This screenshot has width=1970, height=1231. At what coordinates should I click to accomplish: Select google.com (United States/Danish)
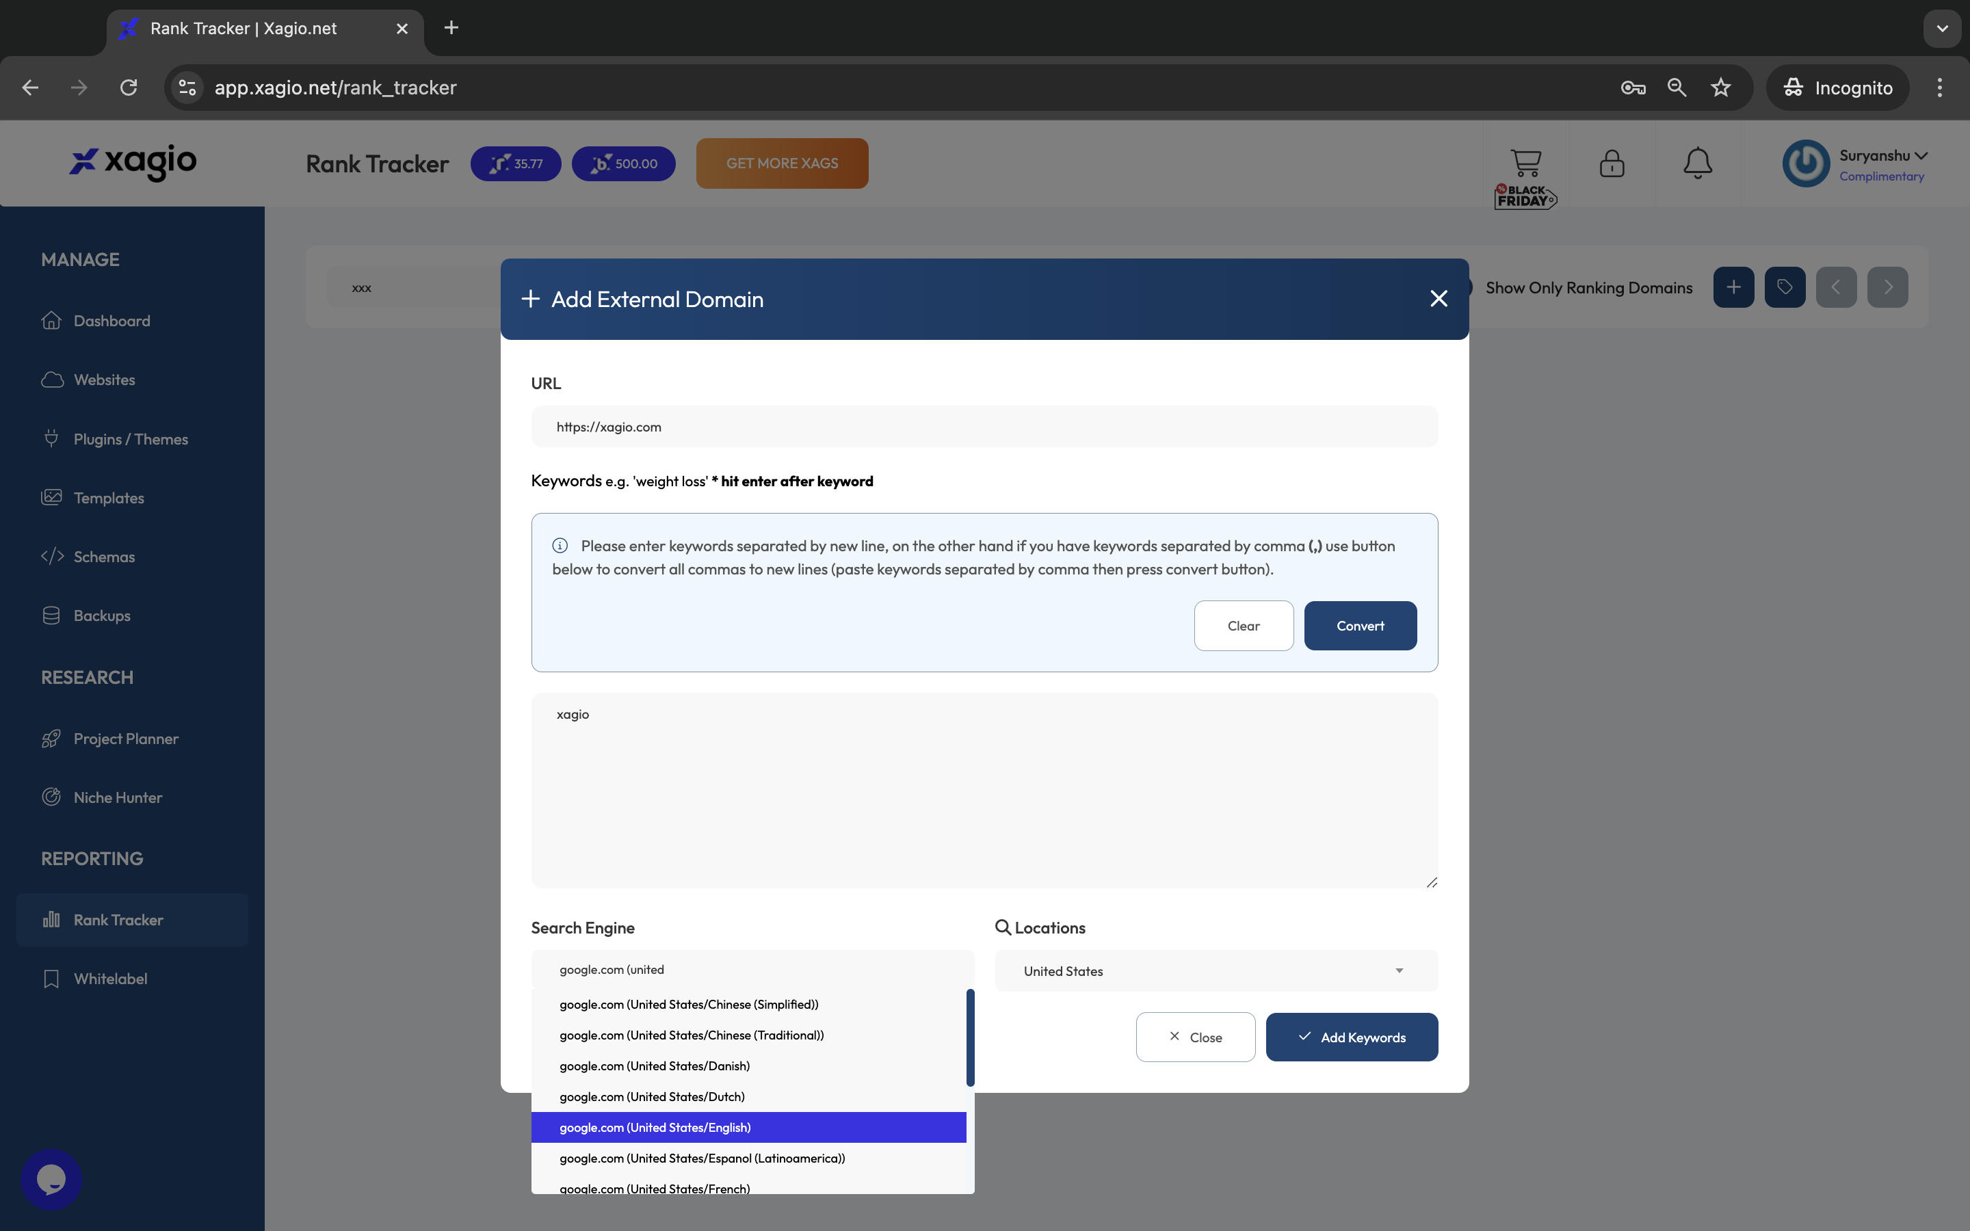tap(748, 1067)
